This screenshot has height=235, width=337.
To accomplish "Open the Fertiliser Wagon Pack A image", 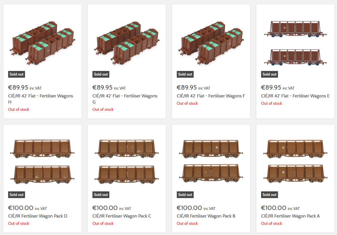I will pos(295,162).
